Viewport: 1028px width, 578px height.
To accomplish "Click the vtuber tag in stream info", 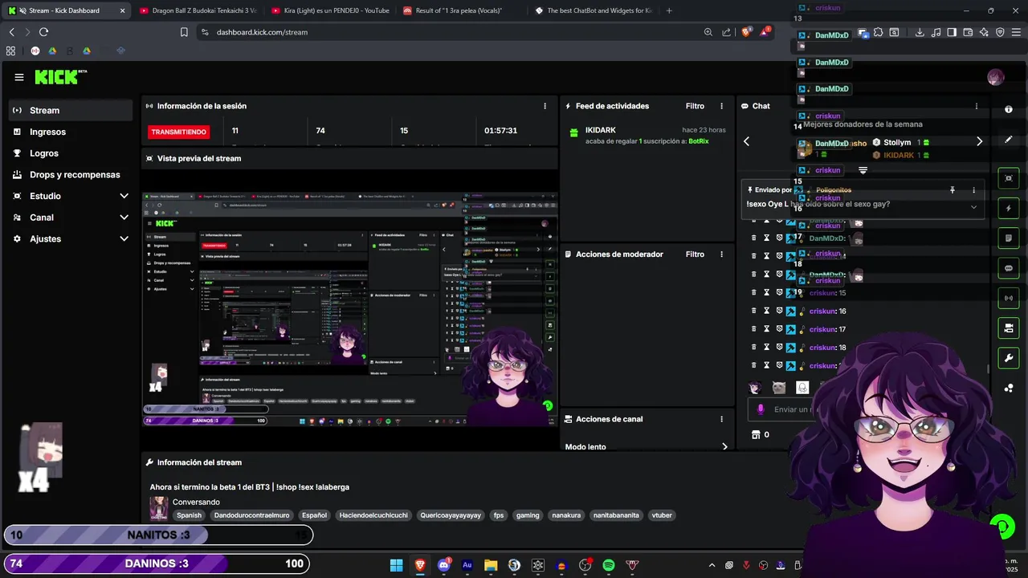I will 662,515.
